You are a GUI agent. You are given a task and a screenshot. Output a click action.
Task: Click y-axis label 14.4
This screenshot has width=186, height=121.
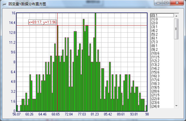pos(12,23)
